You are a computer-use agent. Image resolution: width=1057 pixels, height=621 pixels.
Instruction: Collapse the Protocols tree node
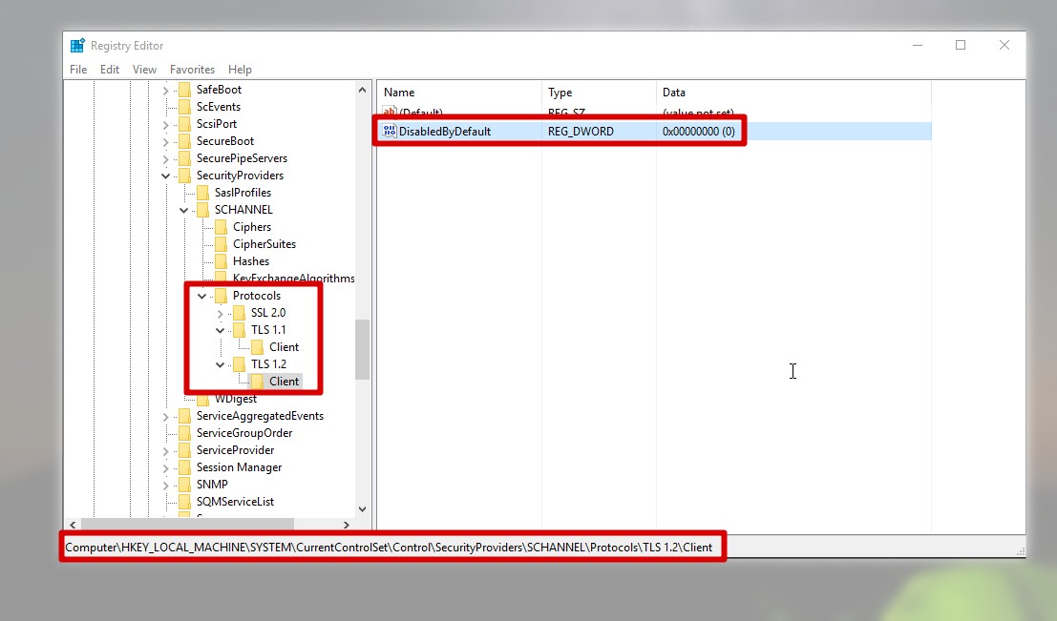(x=202, y=296)
